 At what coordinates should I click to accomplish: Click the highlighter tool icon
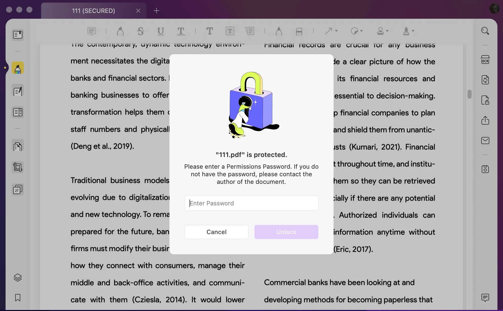click(18, 69)
